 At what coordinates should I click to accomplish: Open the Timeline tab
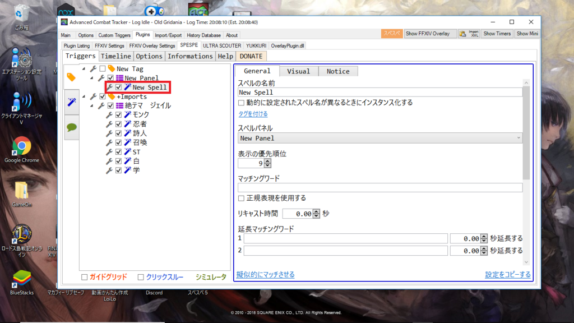(115, 56)
